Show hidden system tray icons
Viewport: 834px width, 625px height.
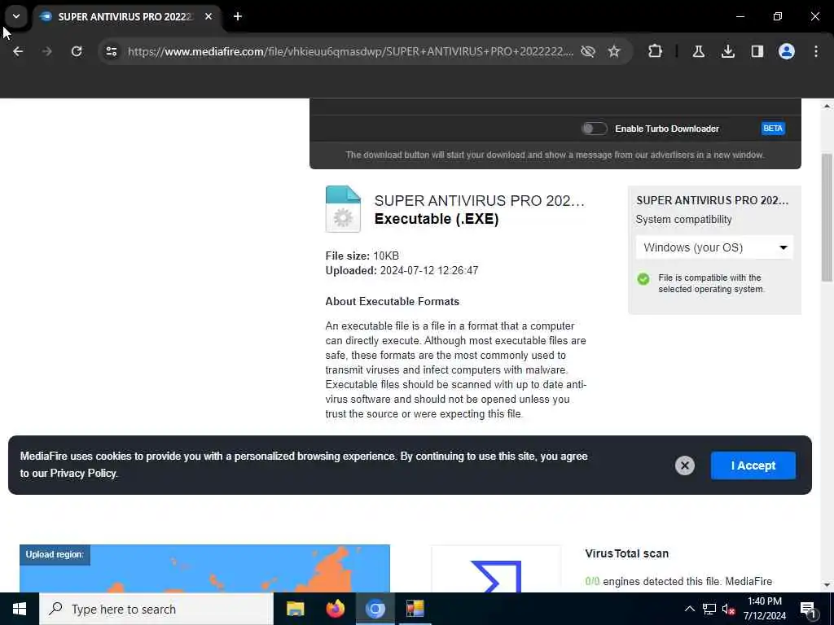[x=689, y=609]
